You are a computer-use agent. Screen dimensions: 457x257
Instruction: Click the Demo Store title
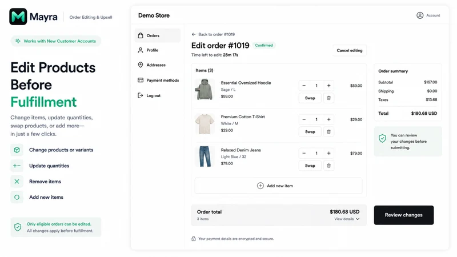(x=154, y=15)
